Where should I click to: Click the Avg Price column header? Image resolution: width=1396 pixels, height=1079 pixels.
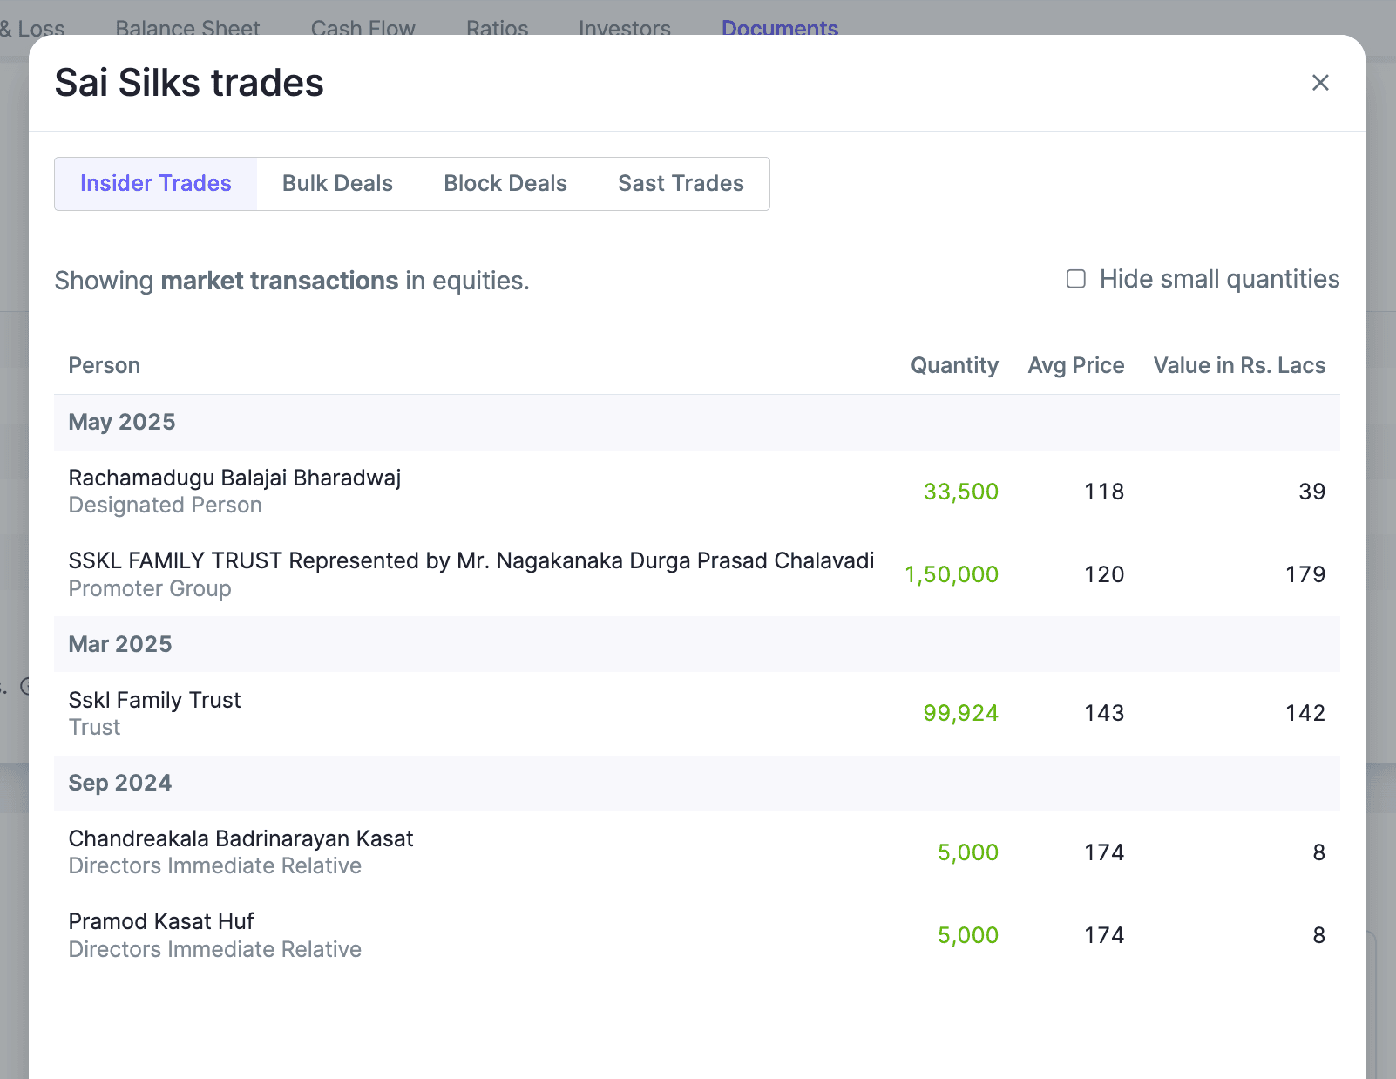[x=1076, y=365]
